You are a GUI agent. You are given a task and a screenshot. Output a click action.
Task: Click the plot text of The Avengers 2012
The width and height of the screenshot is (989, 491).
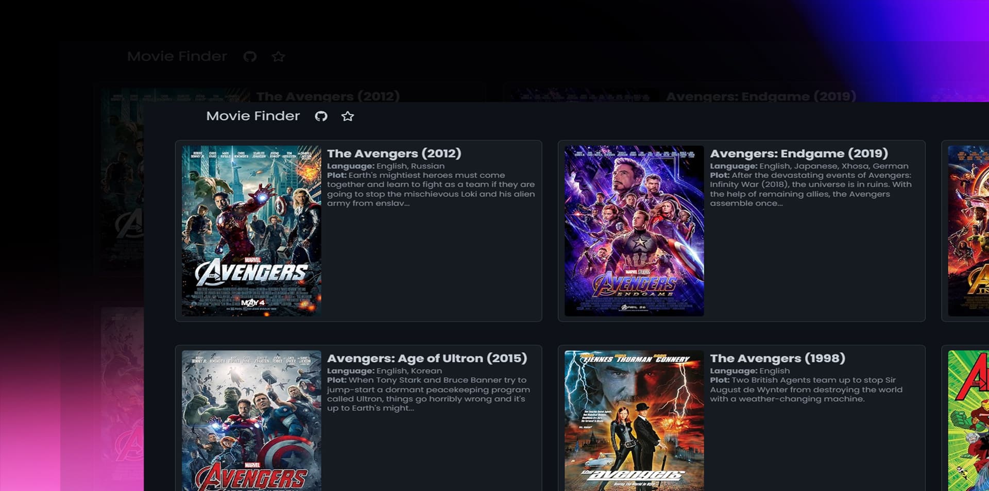coord(431,190)
